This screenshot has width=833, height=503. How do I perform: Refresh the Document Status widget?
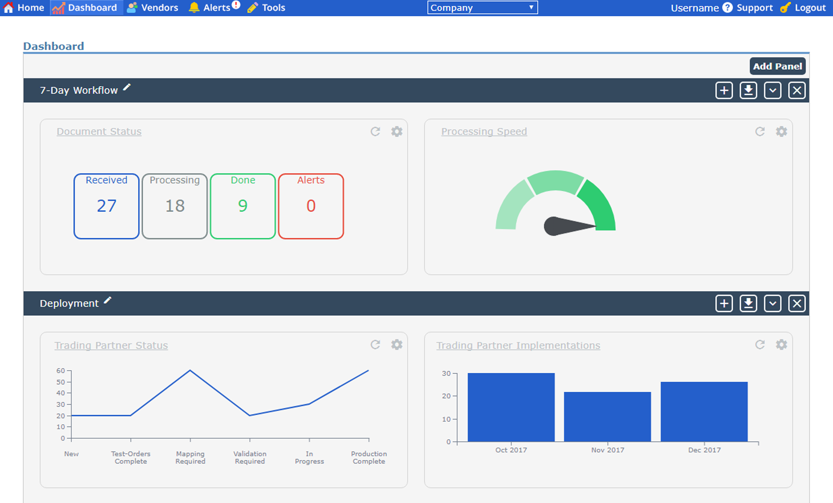coord(375,131)
